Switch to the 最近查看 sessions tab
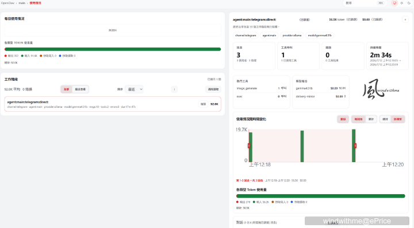 [x=80, y=89]
